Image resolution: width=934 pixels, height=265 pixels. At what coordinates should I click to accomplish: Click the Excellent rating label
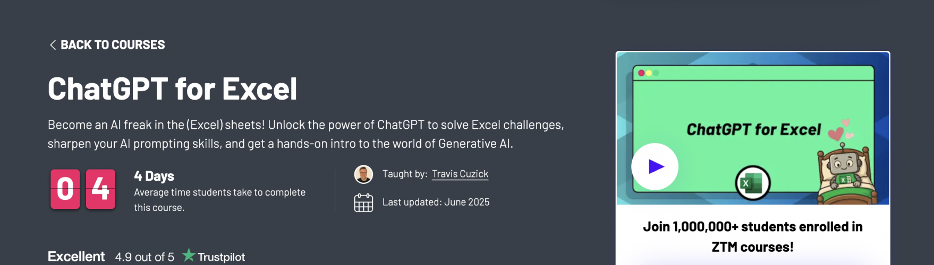[x=77, y=257]
